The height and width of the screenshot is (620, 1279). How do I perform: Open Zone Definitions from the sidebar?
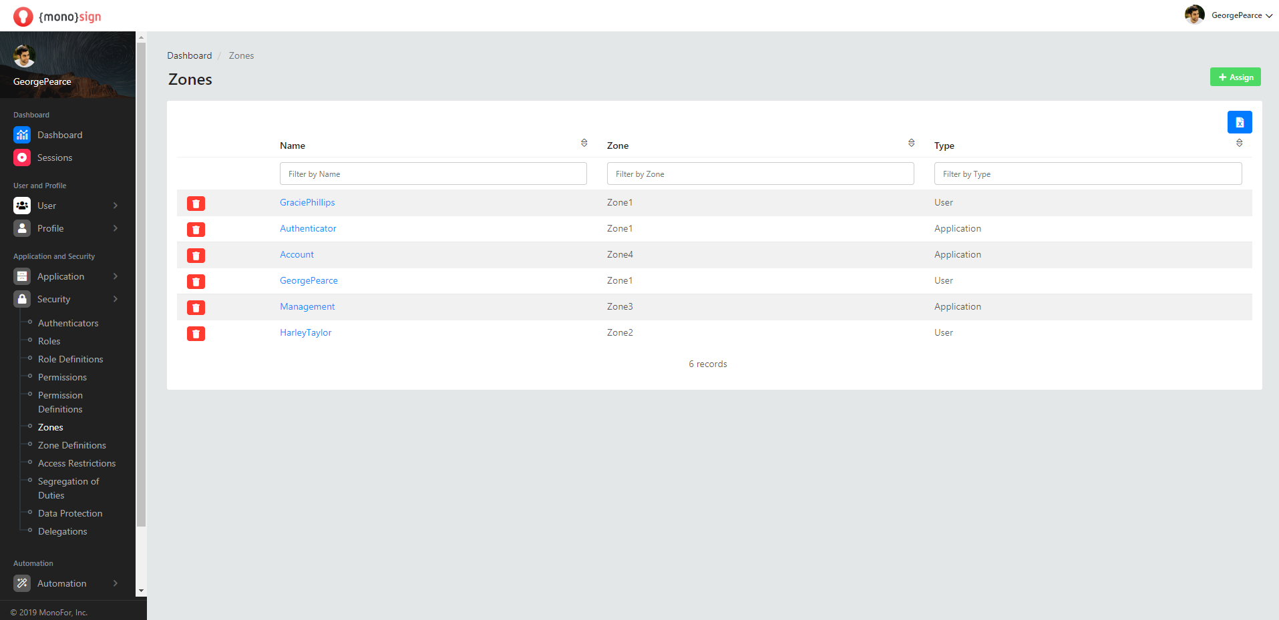point(72,445)
